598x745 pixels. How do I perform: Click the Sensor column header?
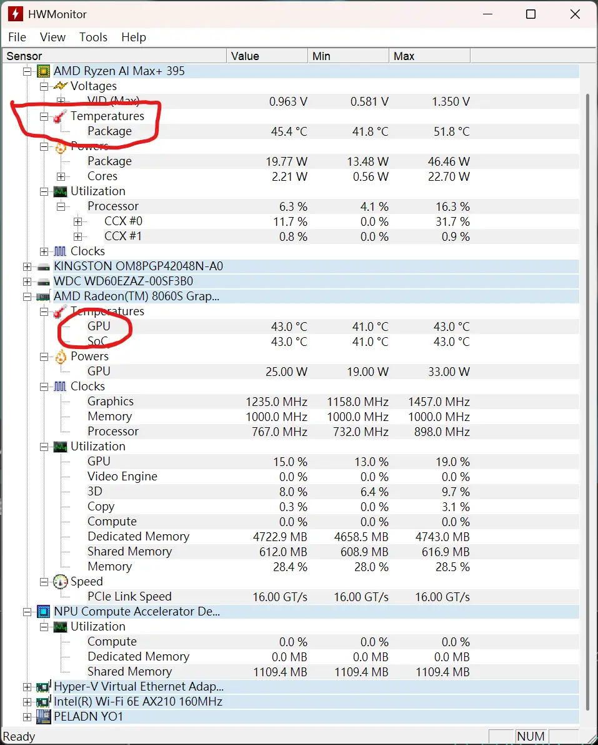114,56
